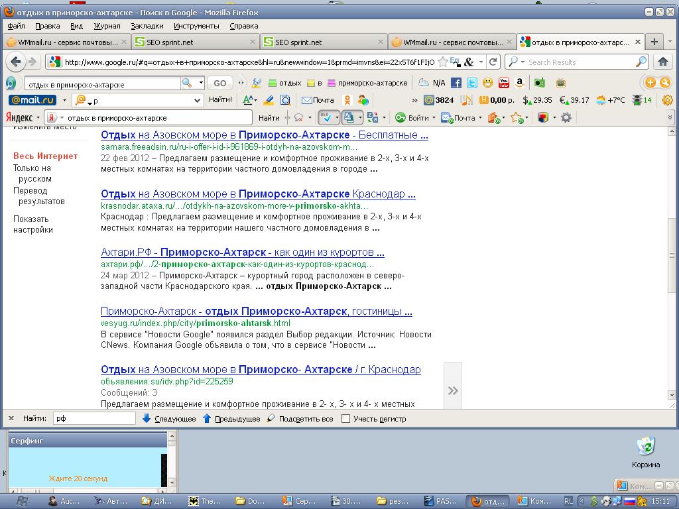
Task: Click the weather +7°C indicator
Action: (611, 101)
